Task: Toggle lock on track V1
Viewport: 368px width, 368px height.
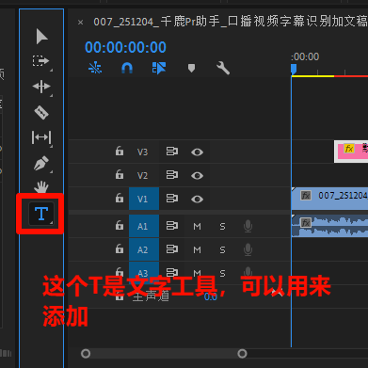Action: click(120, 198)
